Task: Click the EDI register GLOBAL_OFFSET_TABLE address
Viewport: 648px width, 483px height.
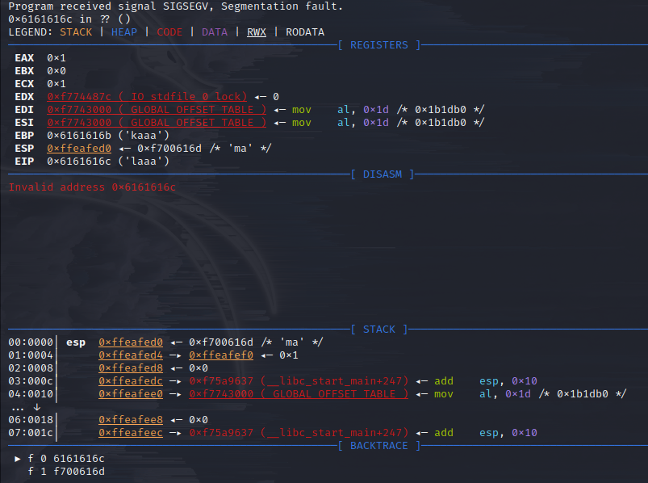Action: [157, 110]
